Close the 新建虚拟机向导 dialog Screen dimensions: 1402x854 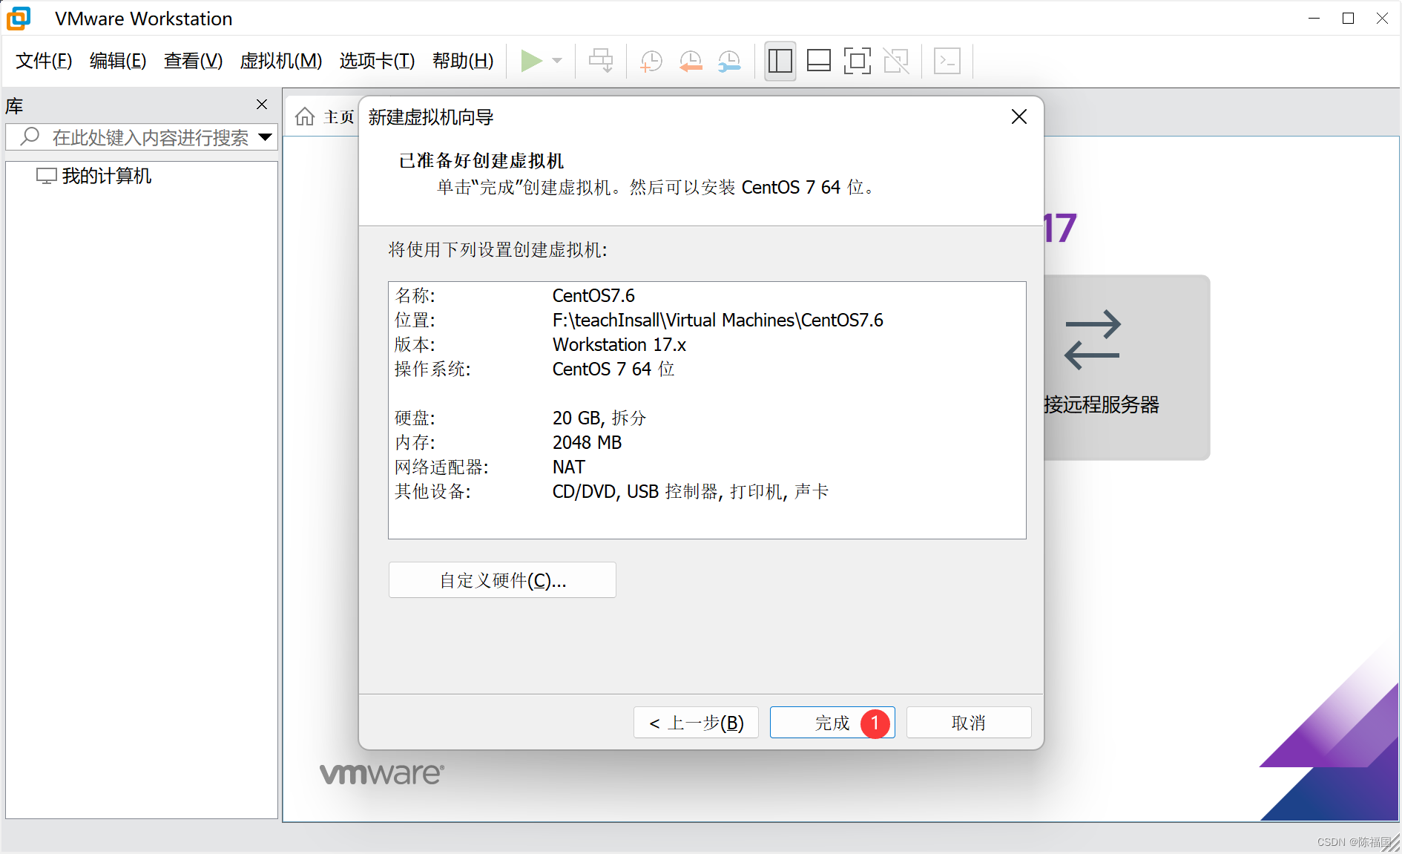(1019, 116)
